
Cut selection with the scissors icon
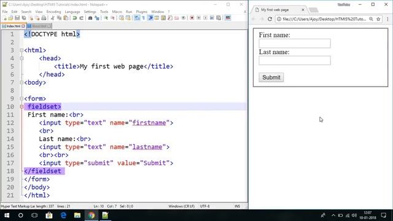53,18
